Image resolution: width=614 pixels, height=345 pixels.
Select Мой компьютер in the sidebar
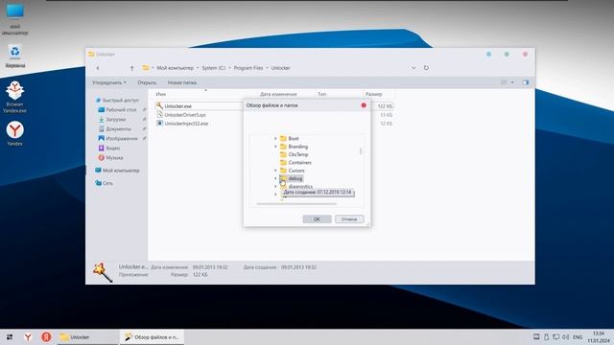tap(117, 171)
